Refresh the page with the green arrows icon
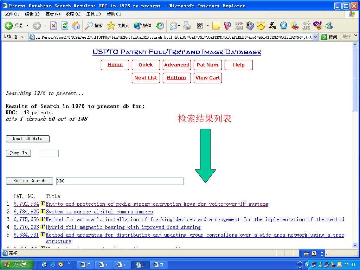Viewport: 360px width, 270px height. 65,25
